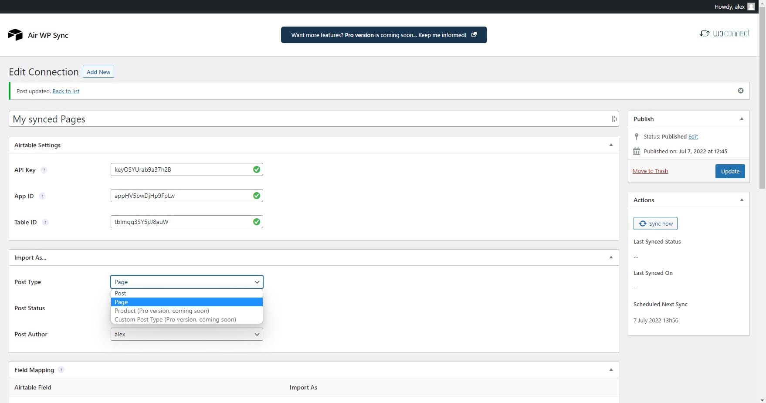This screenshot has height=403, width=766.
Task: Focus the Table ID input field
Action: coord(187,222)
